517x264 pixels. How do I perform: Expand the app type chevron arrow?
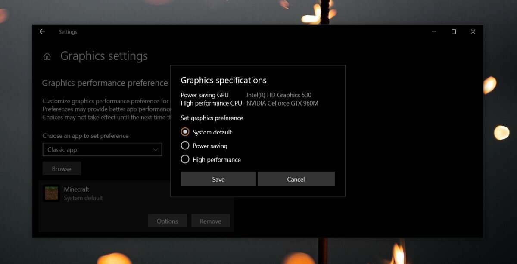[156, 150]
